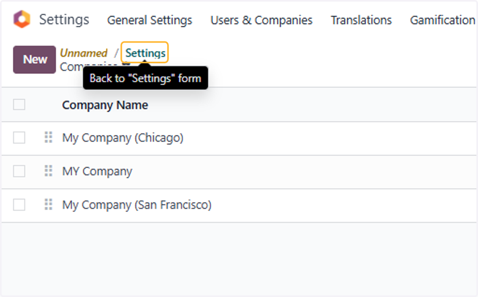Image resolution: width=478 pixels, height=297 pixels.
Task: Open the My Company (San Francisco) record
Action: (x=137, y=205)
